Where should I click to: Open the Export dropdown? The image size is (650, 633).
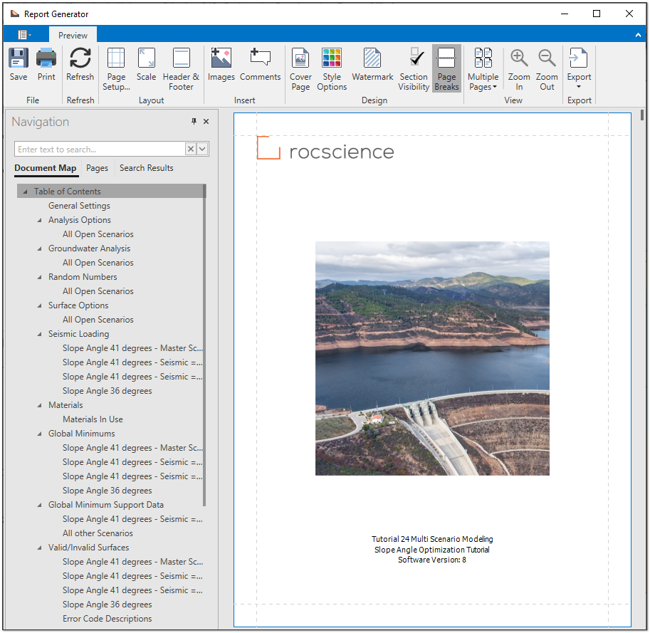[x=579, y=69]
